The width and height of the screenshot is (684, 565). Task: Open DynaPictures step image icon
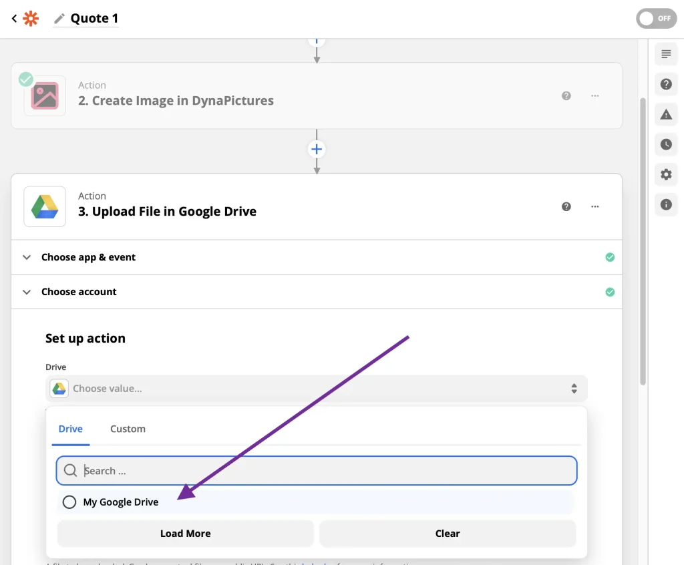[x=45, y=96]
